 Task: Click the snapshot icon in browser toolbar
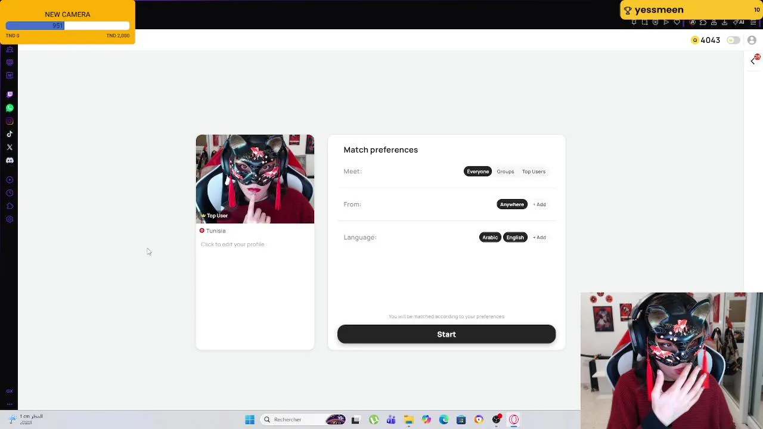(x=644, y=22)
